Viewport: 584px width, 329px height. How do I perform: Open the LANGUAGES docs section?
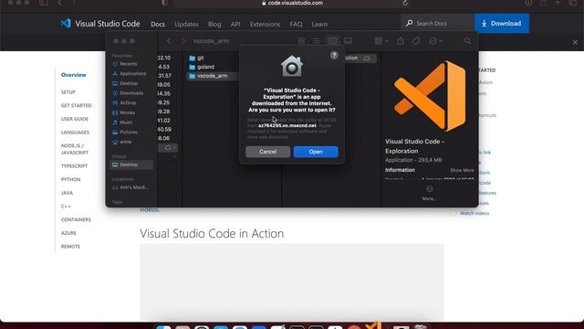tap(75, 133)
